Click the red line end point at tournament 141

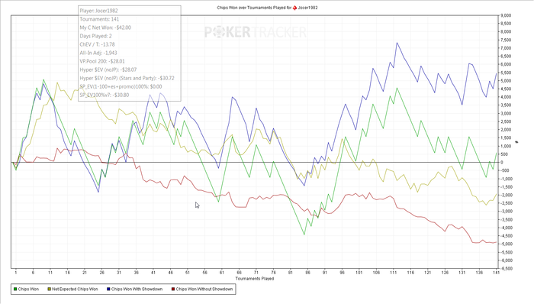point(496,242)
